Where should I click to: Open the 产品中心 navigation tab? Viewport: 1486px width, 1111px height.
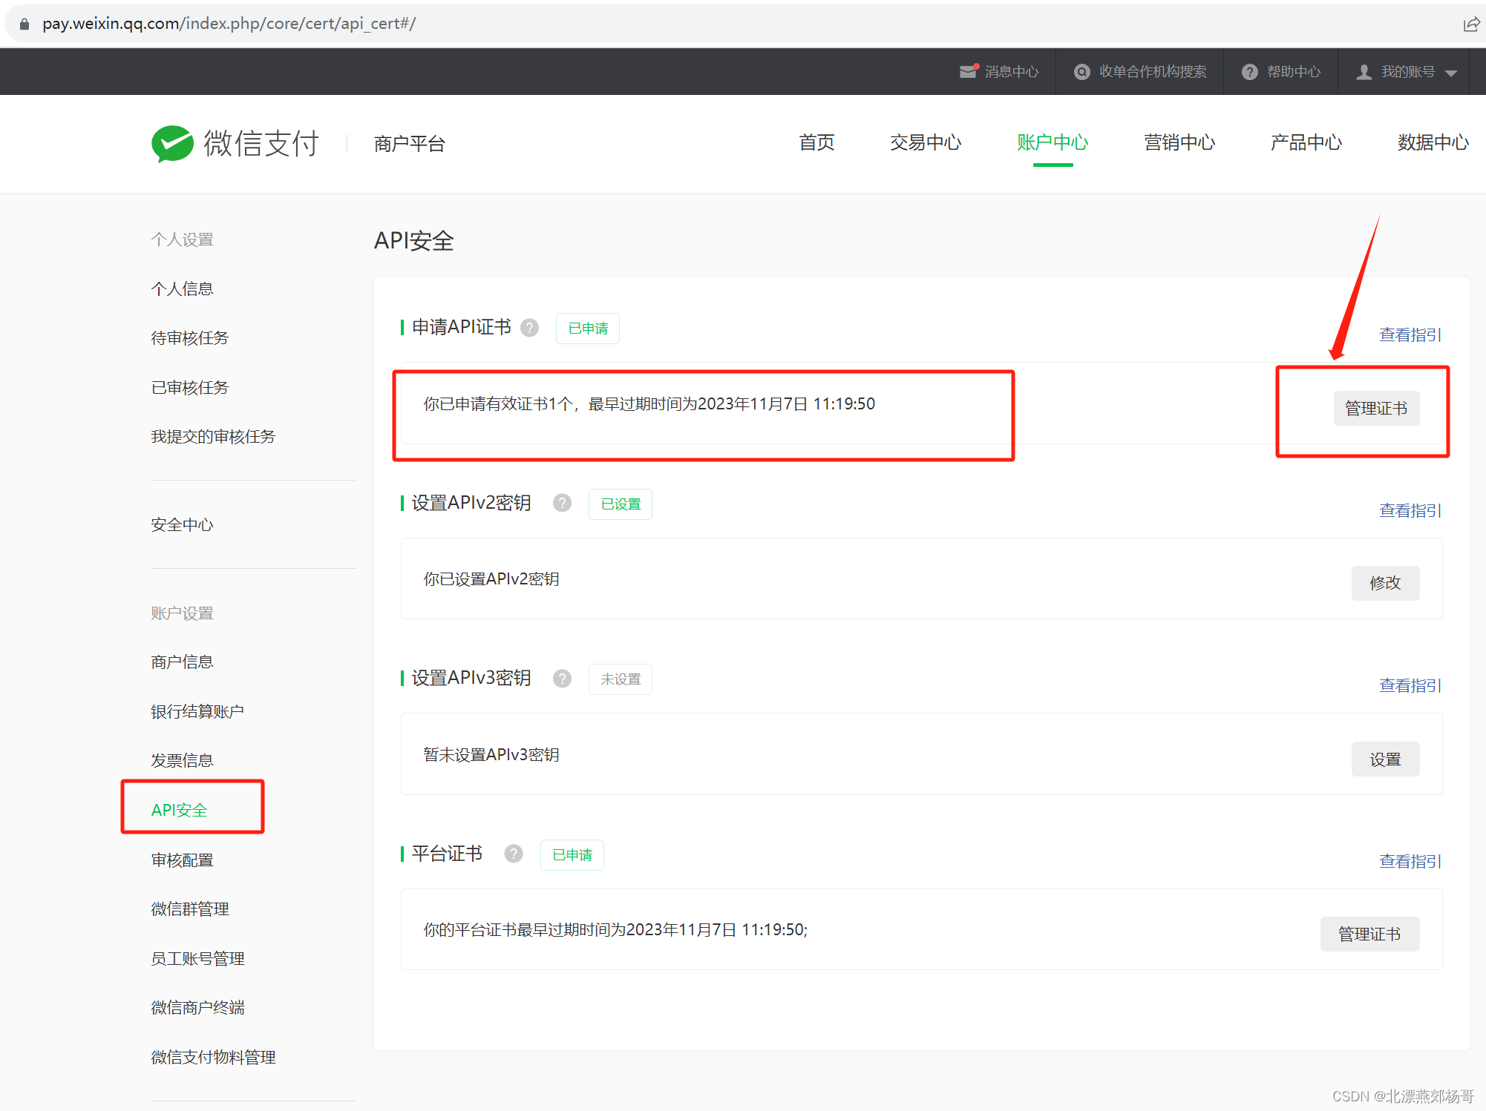pos(1306,142)
